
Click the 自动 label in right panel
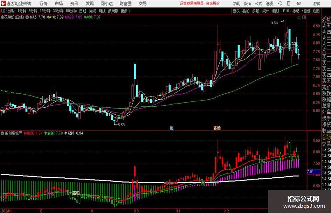pos(326,137)
